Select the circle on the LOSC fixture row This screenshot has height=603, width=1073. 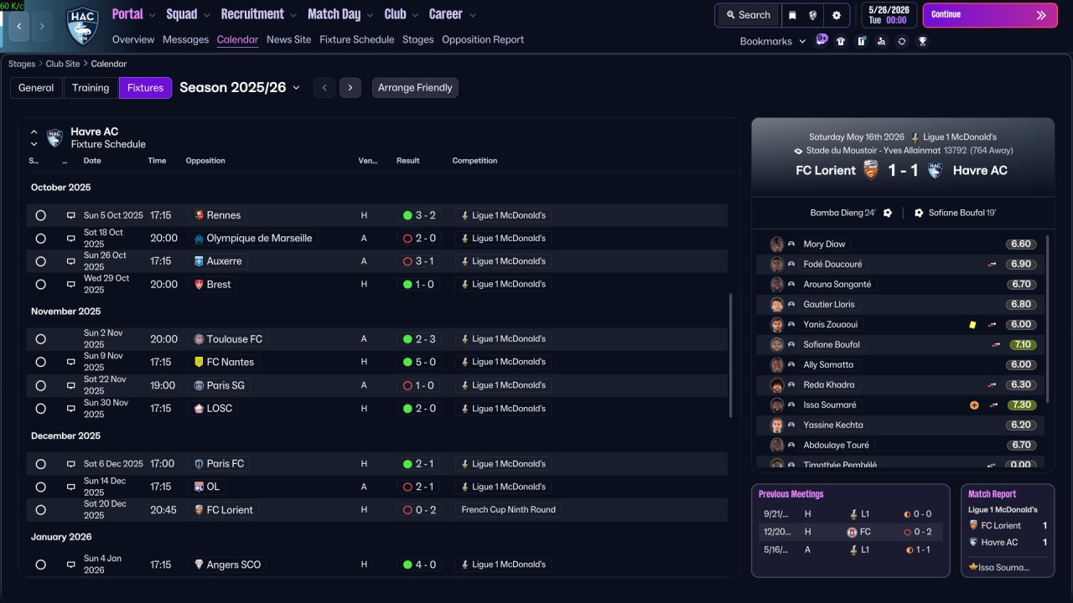(40, 409)
